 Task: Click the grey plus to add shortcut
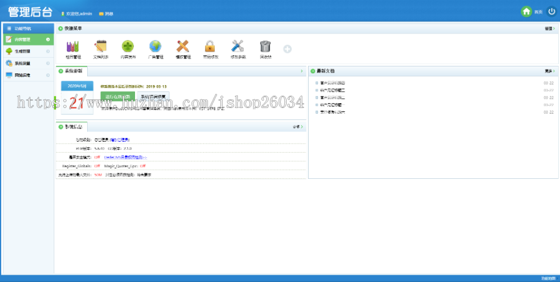tap(287, 48)
